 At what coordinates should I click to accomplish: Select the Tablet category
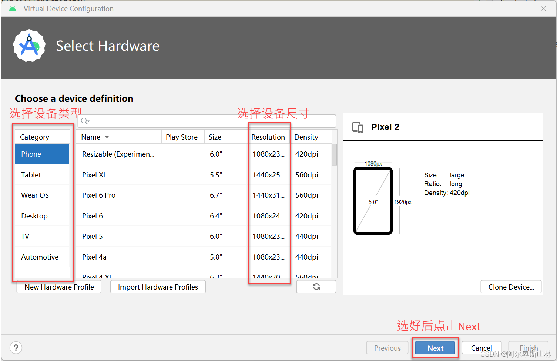[x=42, y=175]
